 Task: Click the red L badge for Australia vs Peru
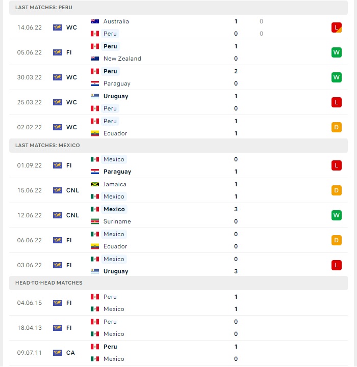337,27
